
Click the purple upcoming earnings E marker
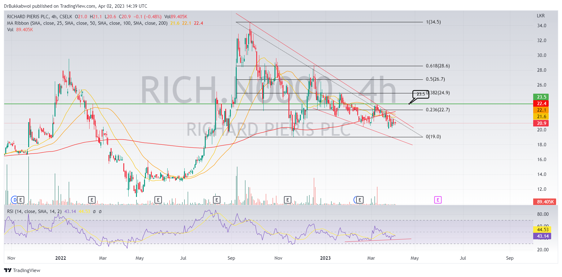coord(438,200)
